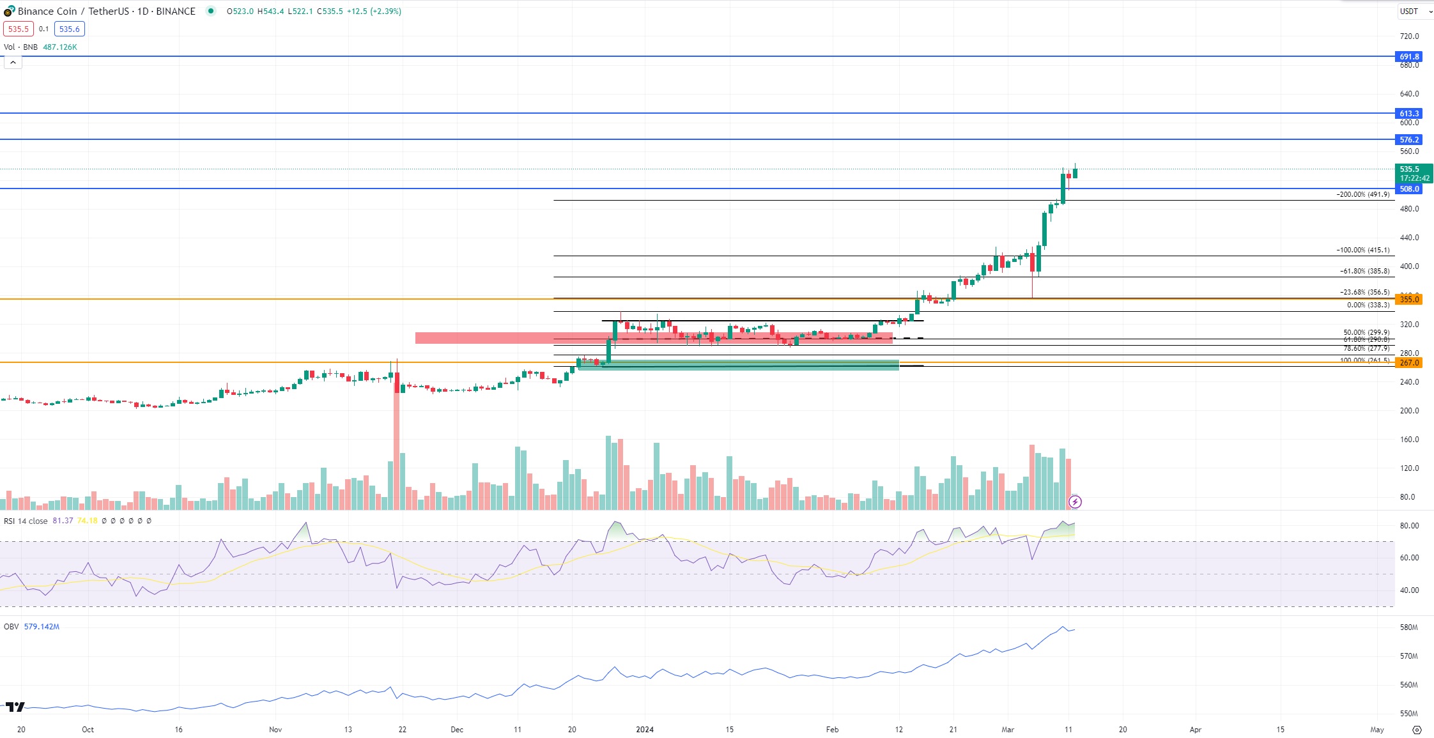The width and height of the screenshot is (1434, 738).
Task: Click the green market status dot
Action: [211, 11]
